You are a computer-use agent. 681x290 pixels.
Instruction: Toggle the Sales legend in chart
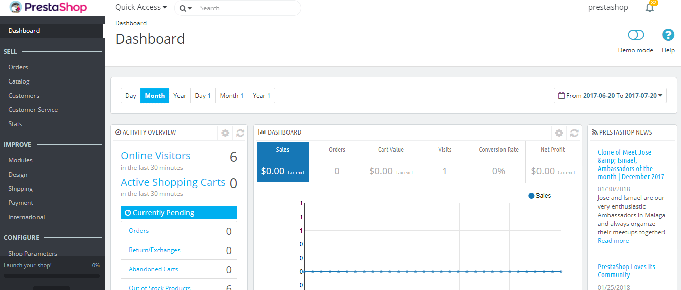pyautogui.click(x=540, y=196)
